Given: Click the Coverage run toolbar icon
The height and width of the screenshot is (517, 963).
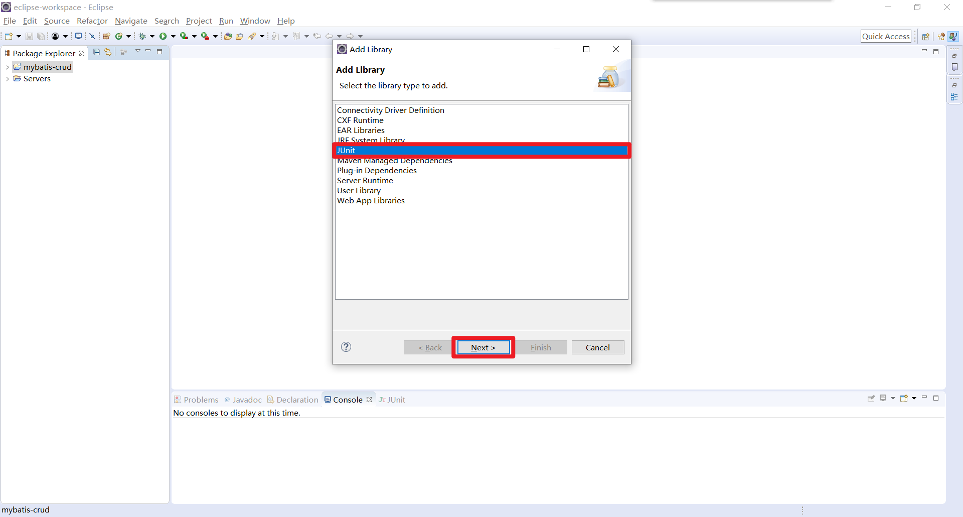Looking at the screenshot, I should (x=184, y=36).
